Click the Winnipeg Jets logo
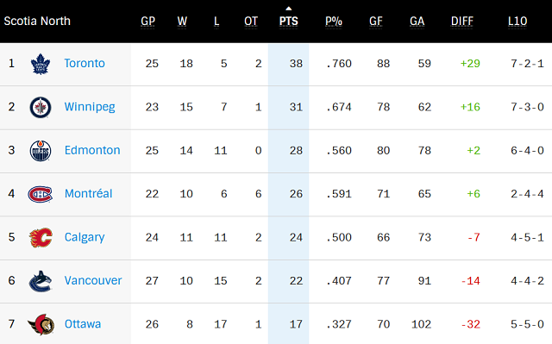 (41, 107)
